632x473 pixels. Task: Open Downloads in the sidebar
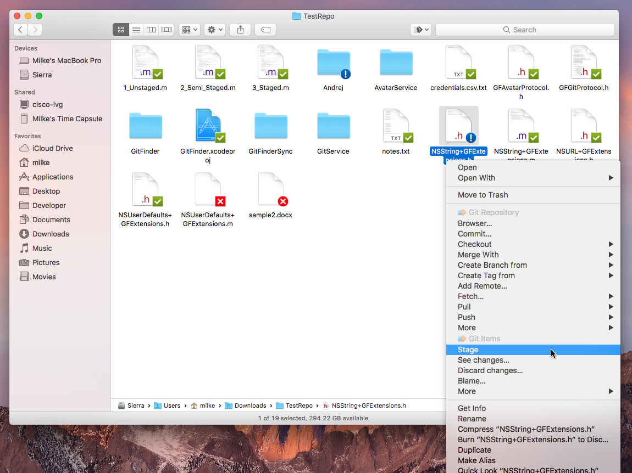tap(51, 234)
